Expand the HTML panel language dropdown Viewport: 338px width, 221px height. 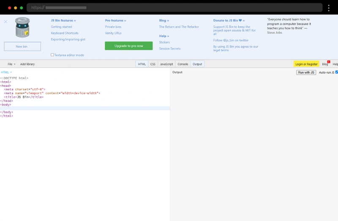(6, 72)
